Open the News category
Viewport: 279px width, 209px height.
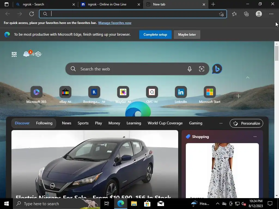click(66, 123)
